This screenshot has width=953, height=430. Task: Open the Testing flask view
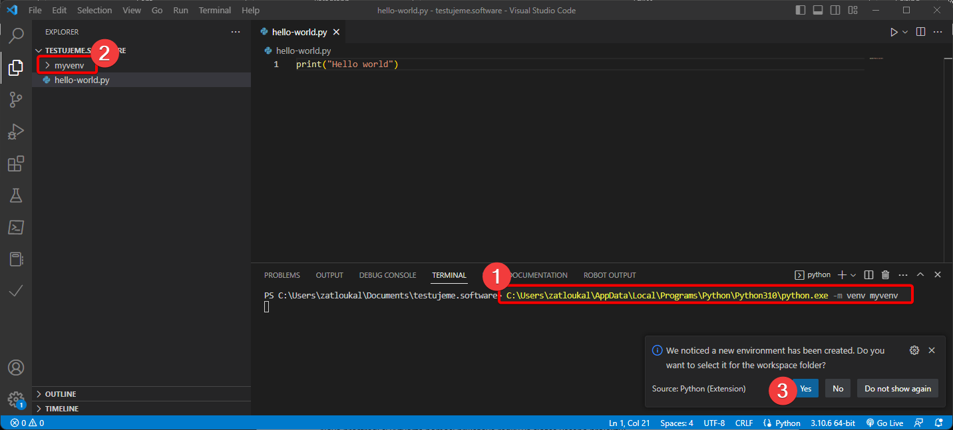(16, 195)
